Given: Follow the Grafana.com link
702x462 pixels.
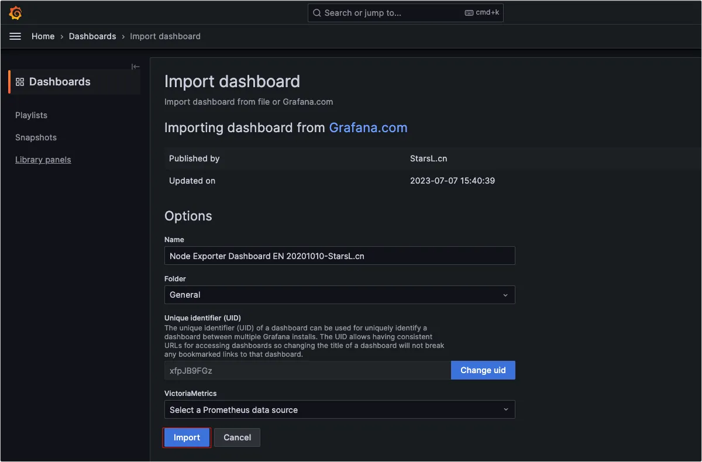Looking at the screenshot, I should [x=368, y=128].
